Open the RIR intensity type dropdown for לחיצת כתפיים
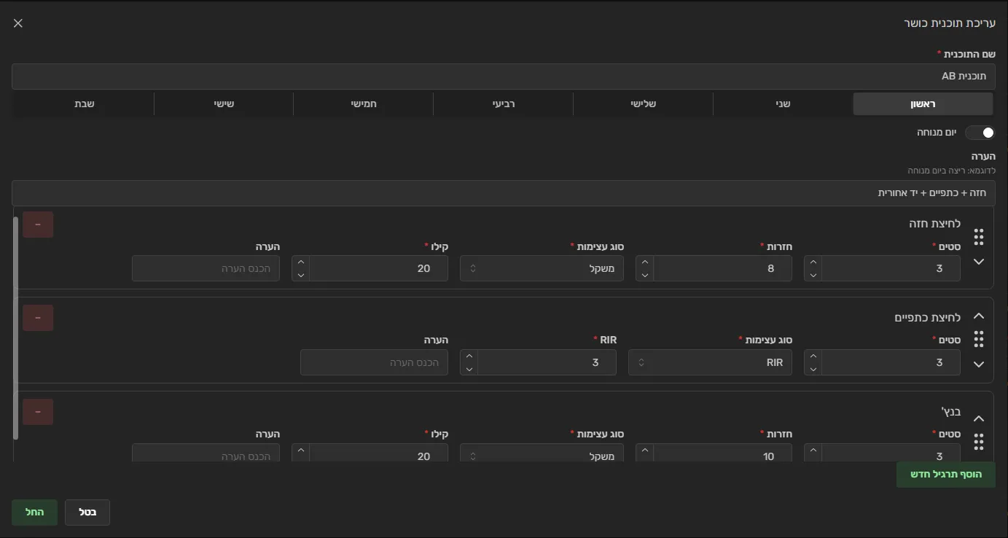The image size is (1008, 538). 711,362
